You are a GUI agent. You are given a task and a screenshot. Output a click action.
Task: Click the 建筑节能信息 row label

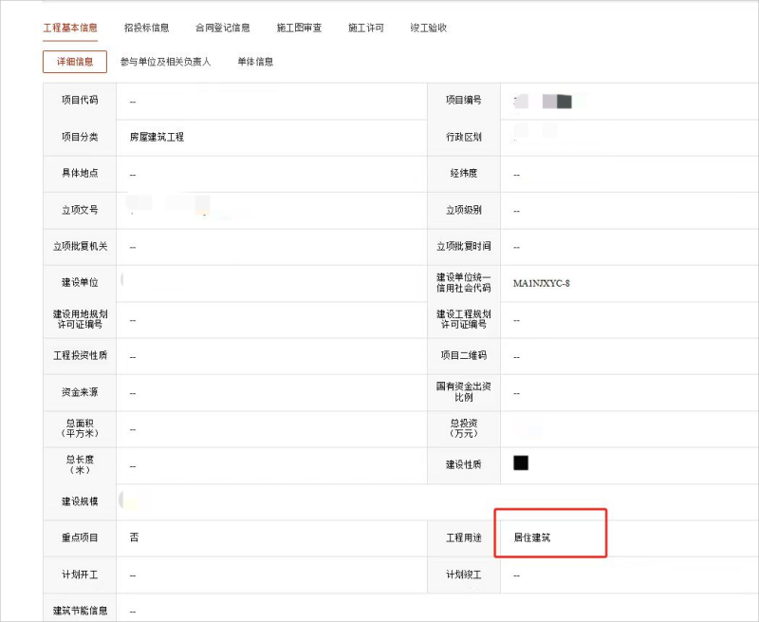click(x=80, y=610)
